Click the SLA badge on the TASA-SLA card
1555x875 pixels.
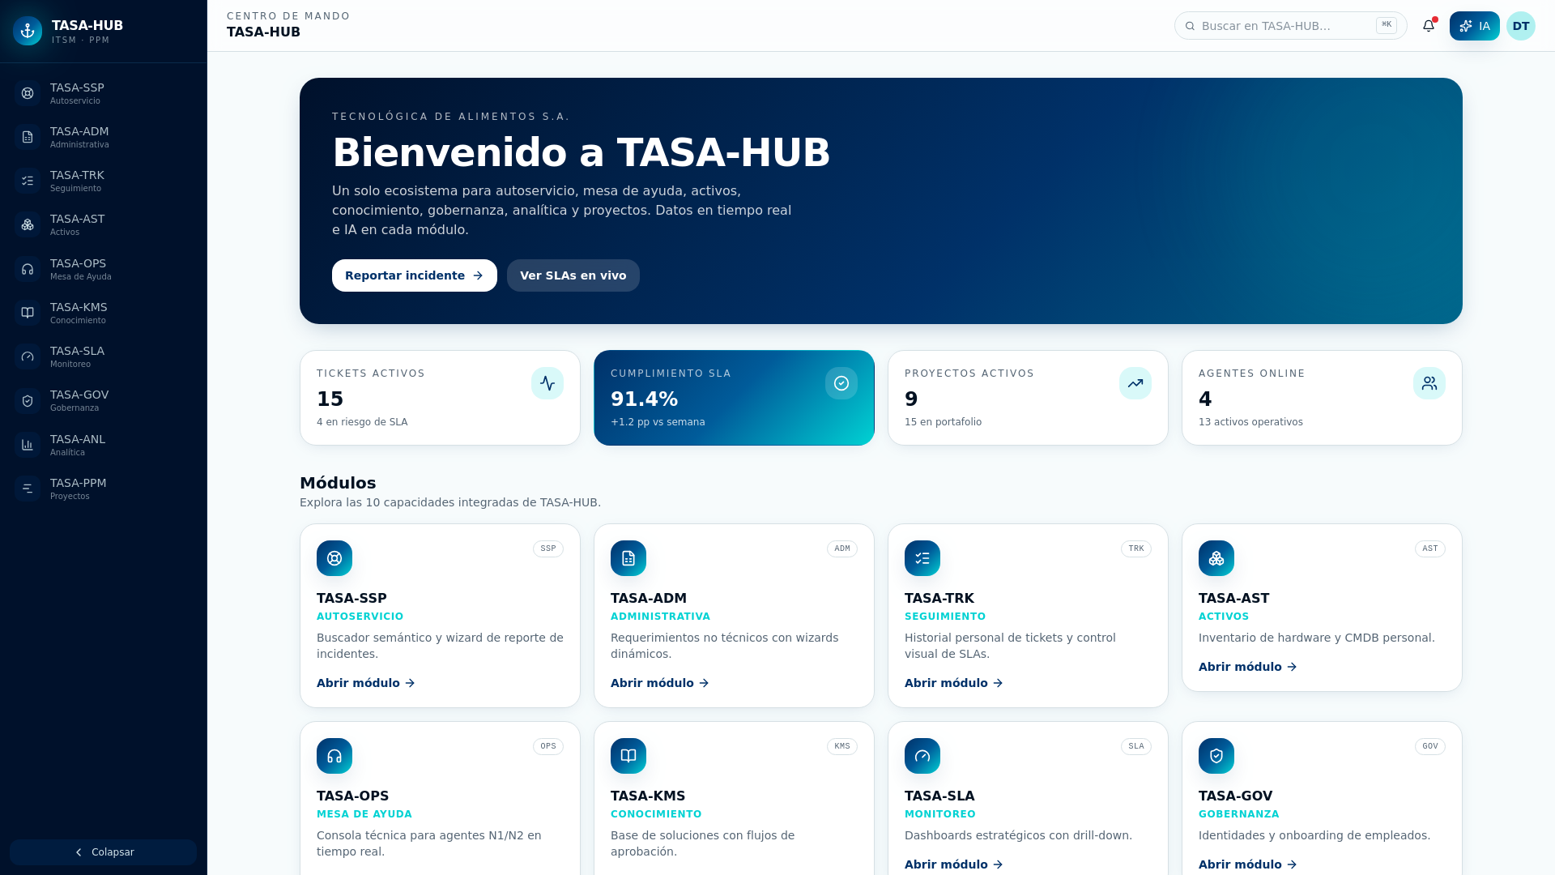[1136, 746]
